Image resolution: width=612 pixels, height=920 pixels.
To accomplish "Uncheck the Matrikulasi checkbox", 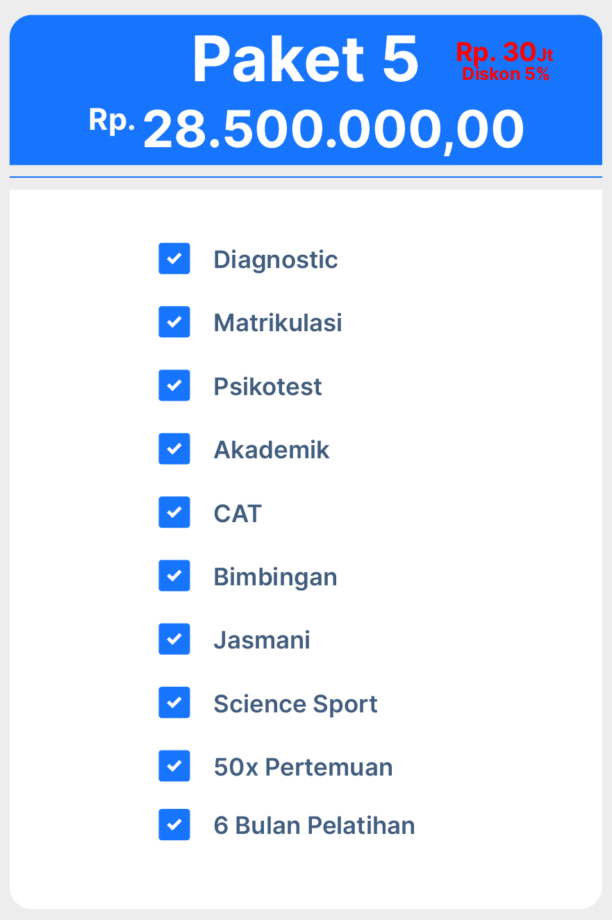I will click(174, 322).
